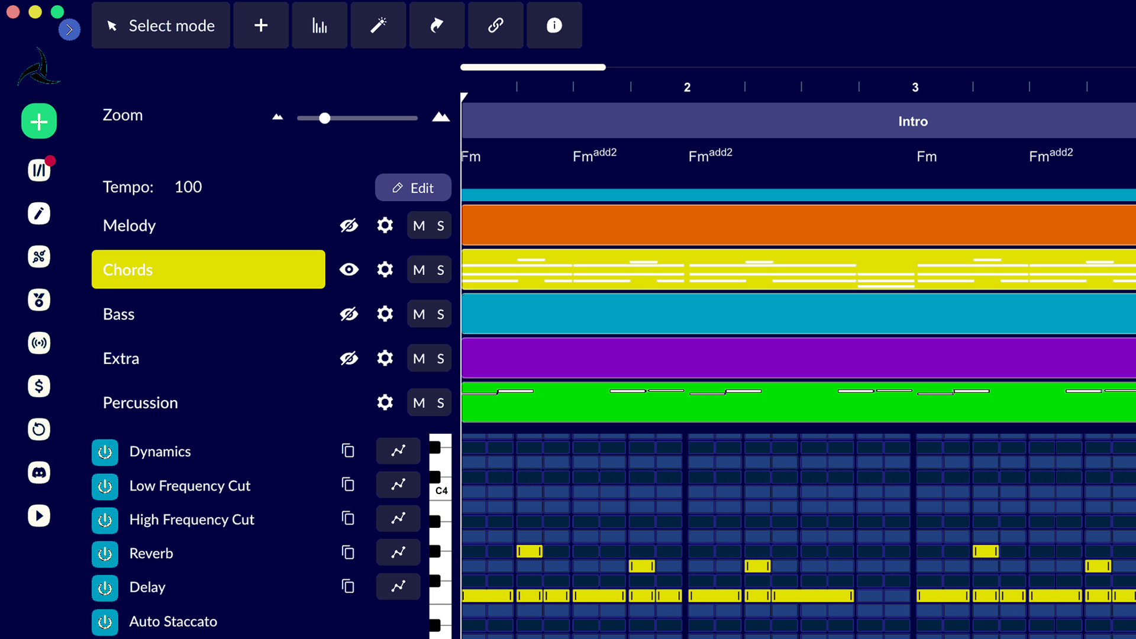The width and height of the screenshot is (1136, 639).
Task: Open the medal sidebar icon
Action: pos(39,300)
